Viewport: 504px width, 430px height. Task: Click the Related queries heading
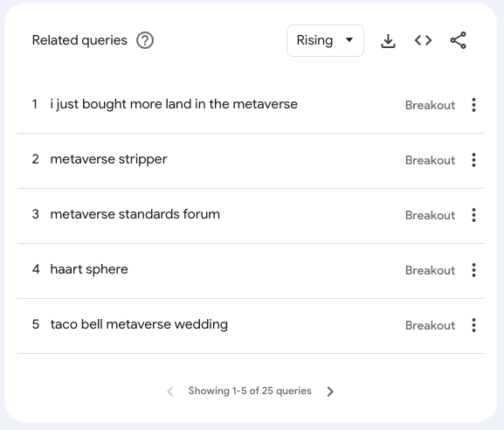pyautogui.click(x=79, y=40)
